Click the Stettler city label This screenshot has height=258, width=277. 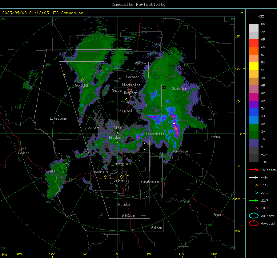click(x=179, y=89)
